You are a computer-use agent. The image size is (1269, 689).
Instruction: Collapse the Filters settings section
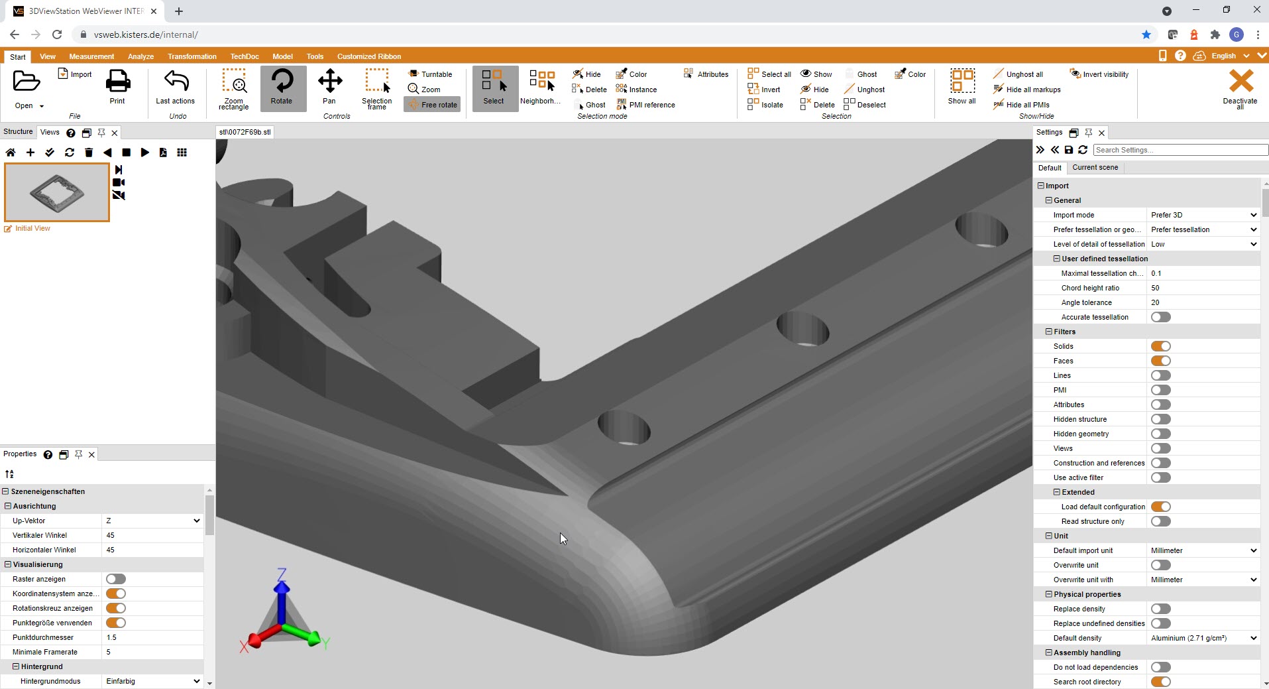tap(1049, 332)
